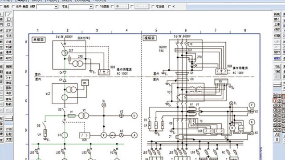The image size is (285, 160).
Task: Select the 移動 move tool
Action: pyautogui.click(x=8, y=104)
